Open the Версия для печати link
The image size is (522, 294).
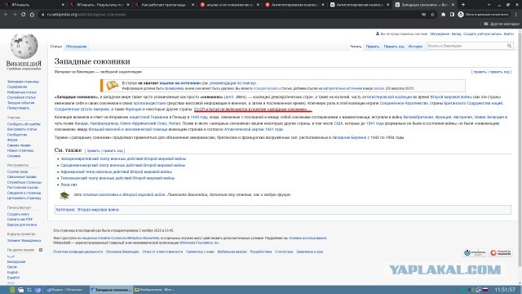(22, 225)
